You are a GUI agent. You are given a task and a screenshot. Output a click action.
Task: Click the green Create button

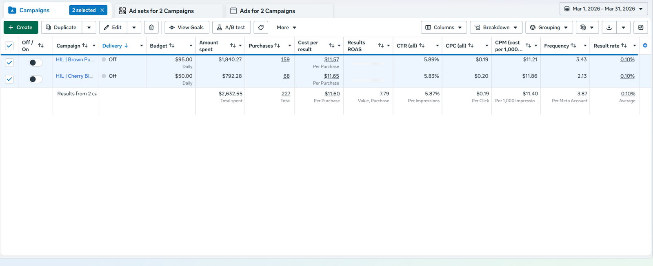tap(21, 27)
